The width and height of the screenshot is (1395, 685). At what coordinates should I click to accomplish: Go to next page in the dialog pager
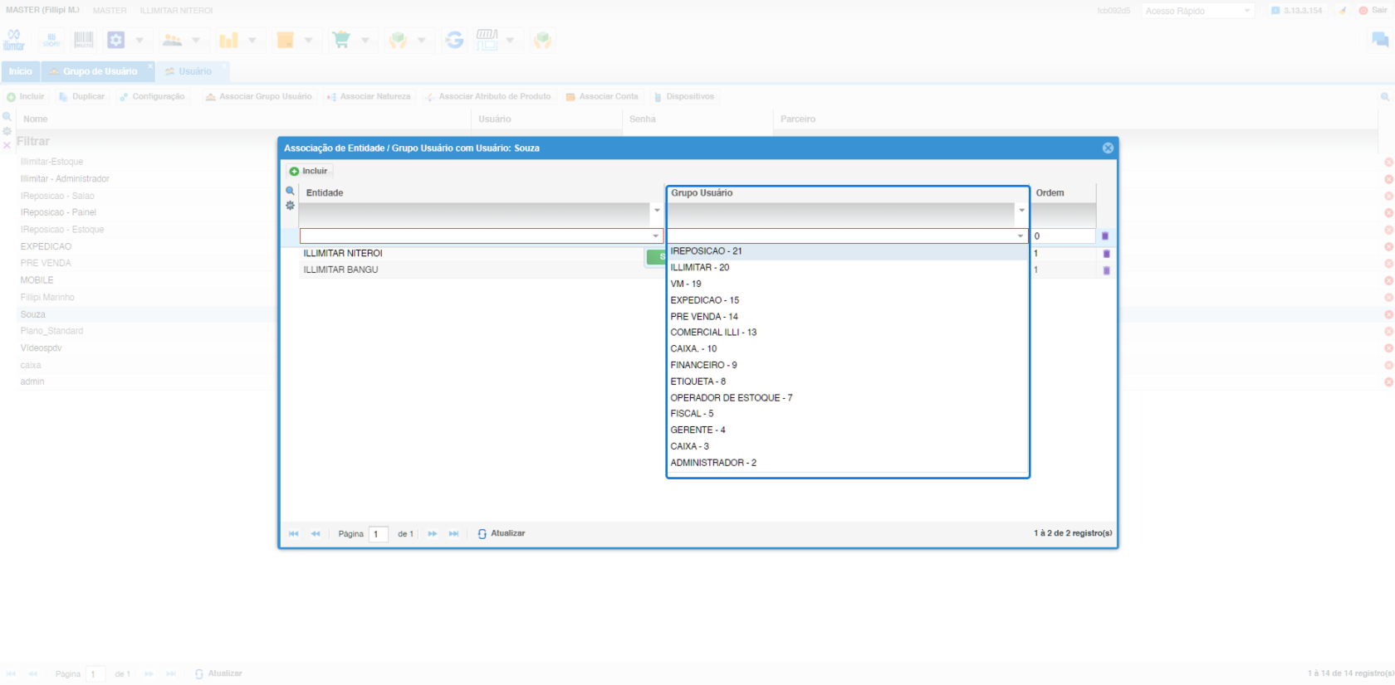tap(433, 534)
